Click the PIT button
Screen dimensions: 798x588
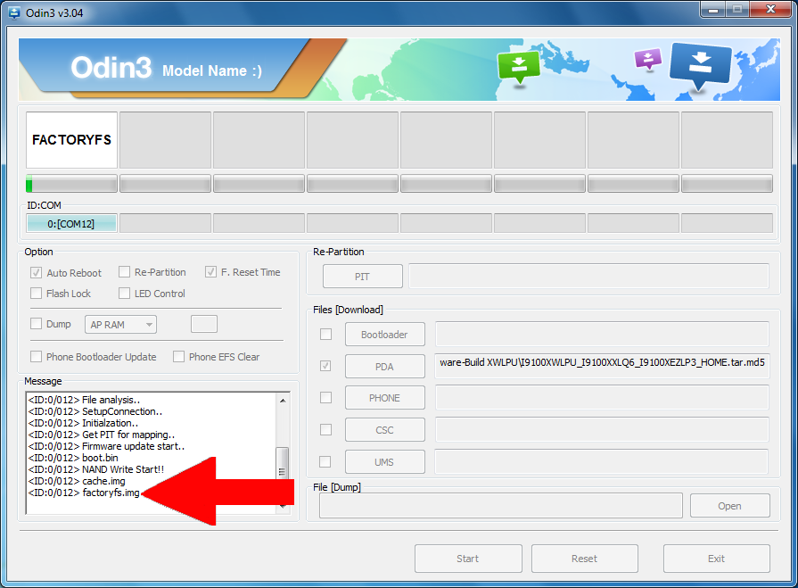tap(362, 277)
